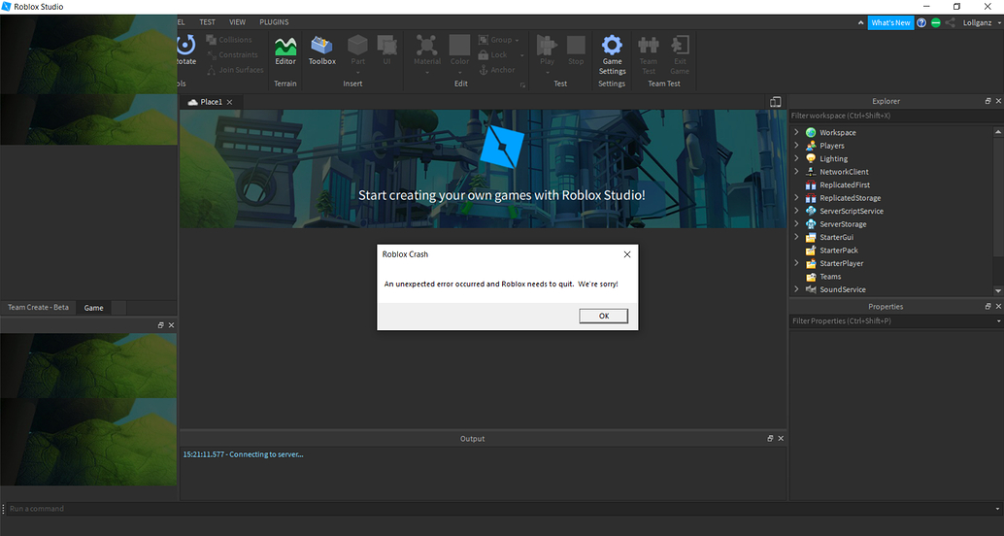Click the Workspace globe icon in the Explorer
The image size is (1004, 536).
click(812, 133)
